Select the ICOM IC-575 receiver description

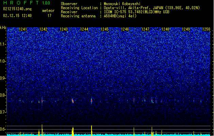136,12
